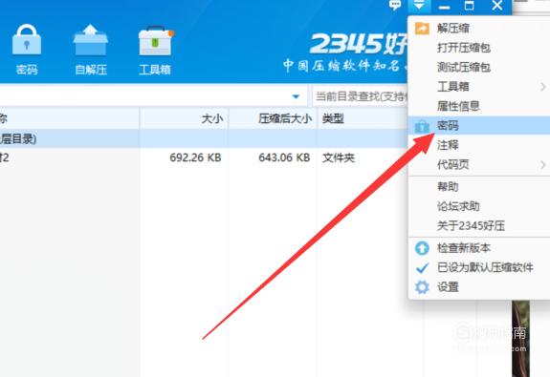Select 注释 menu entry
The width and height of the screenshot is (550, 377).
[448, 144]
